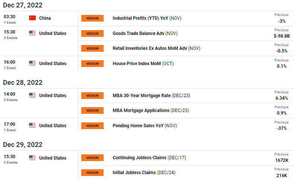
Task: Click the Dec 27, 2022 date header
Action: (23, 5)
